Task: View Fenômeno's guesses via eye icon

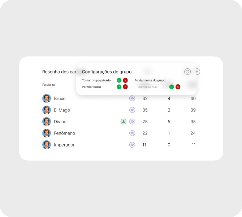Action: (x=132, y=133)
